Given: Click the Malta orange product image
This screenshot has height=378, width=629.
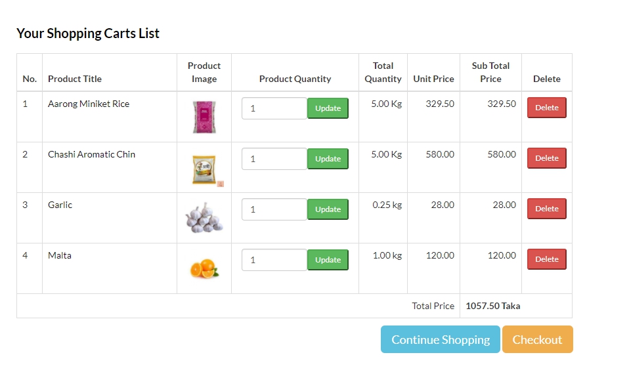Looking at the screenshot, I should click(204, 268).
